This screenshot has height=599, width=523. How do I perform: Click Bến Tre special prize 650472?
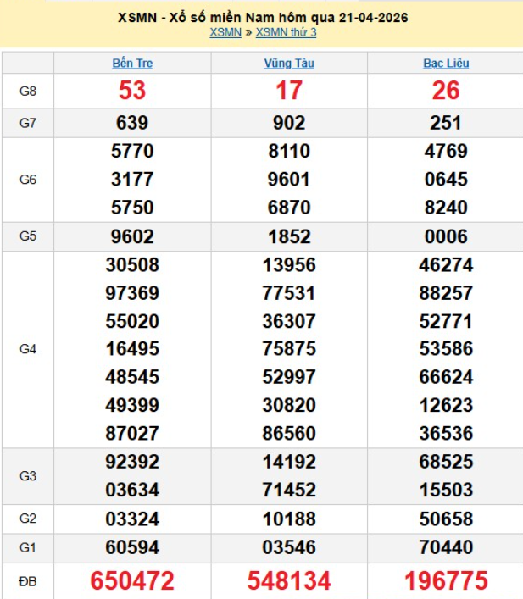coord(132,581)
